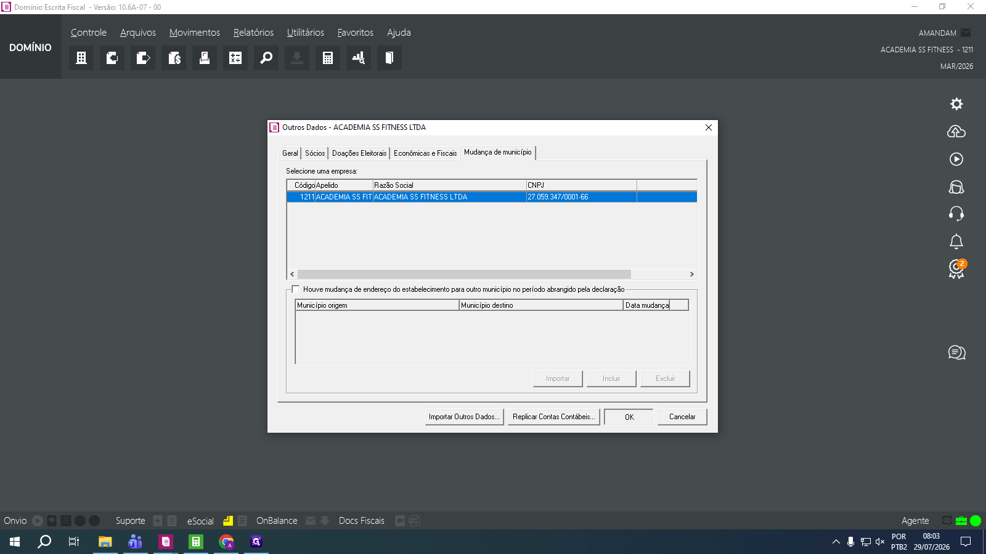986x554 pixels.
Task: Click the chart with magnifier toolbar icon
Action: pos(359,58)
